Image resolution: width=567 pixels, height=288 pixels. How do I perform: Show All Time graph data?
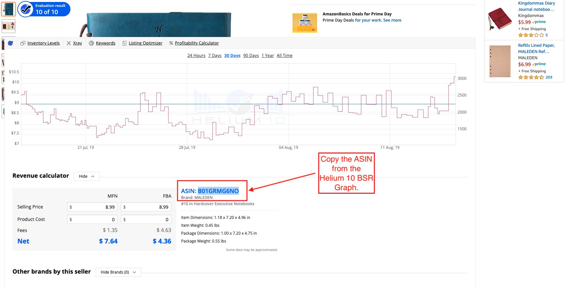[285, 56]
